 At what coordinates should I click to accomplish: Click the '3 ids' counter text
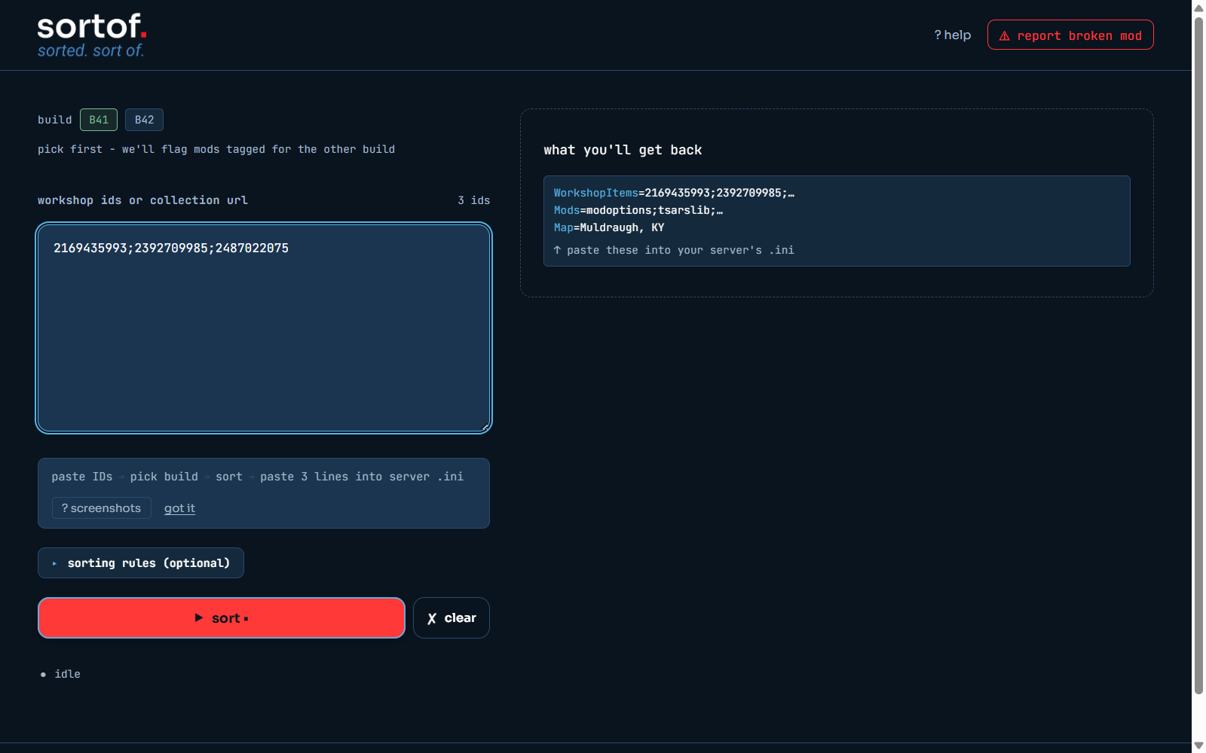473,200
